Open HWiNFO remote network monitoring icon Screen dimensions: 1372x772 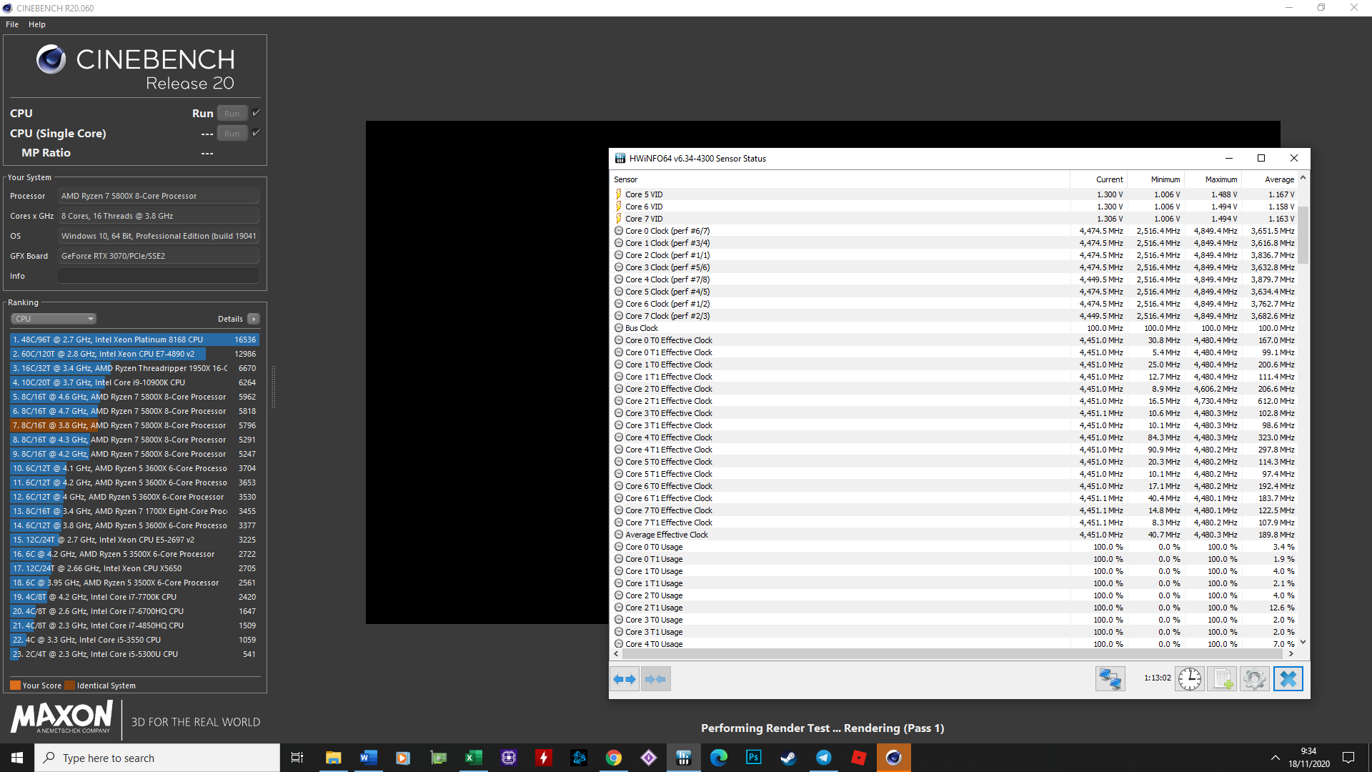point(1110,679)
